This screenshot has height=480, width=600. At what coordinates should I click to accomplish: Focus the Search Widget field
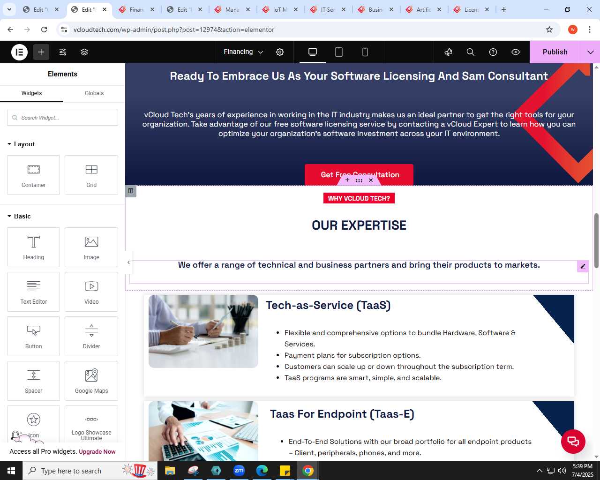pos(62,118)
